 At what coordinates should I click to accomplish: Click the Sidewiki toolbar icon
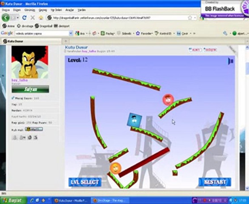coord(119,33)
